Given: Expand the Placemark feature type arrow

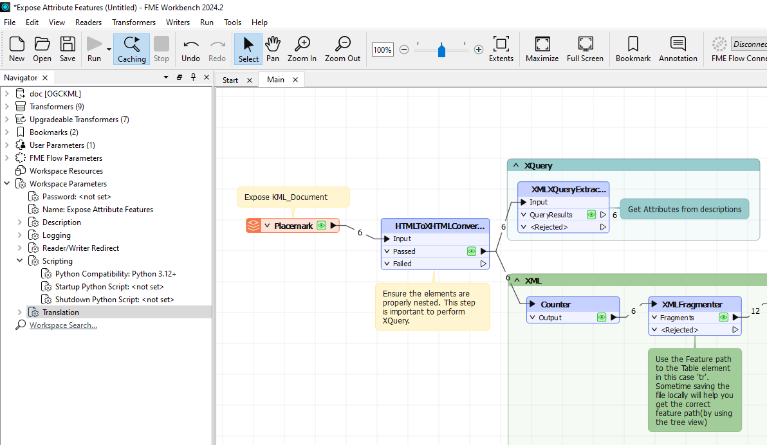Looking at the screenshot, I should point(267,226).
